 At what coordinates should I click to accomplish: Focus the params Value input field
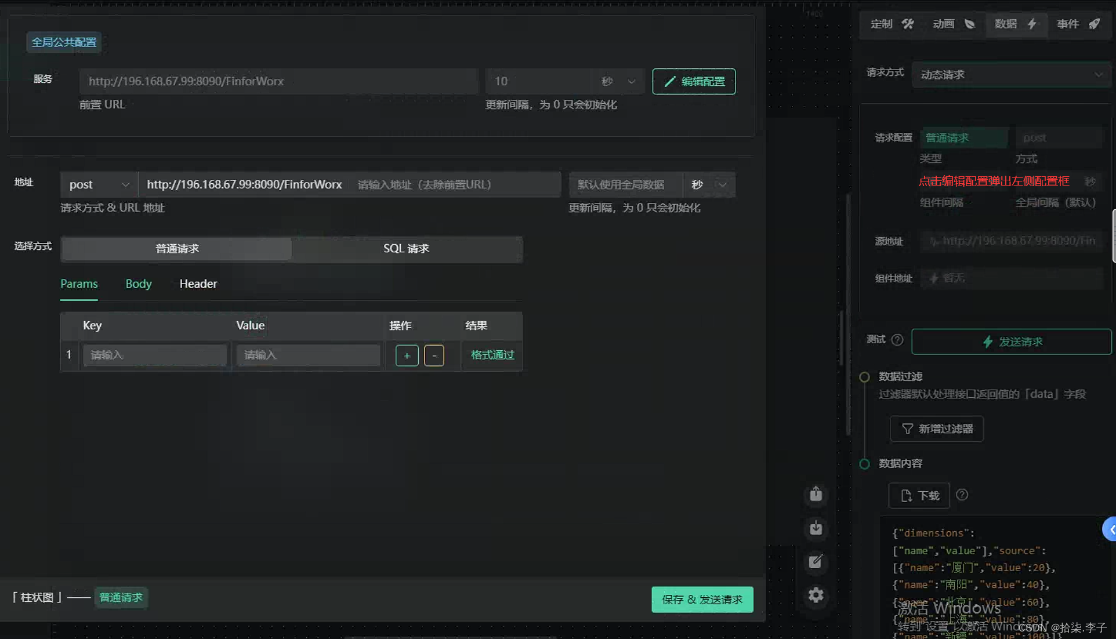(x=308, y=355)
